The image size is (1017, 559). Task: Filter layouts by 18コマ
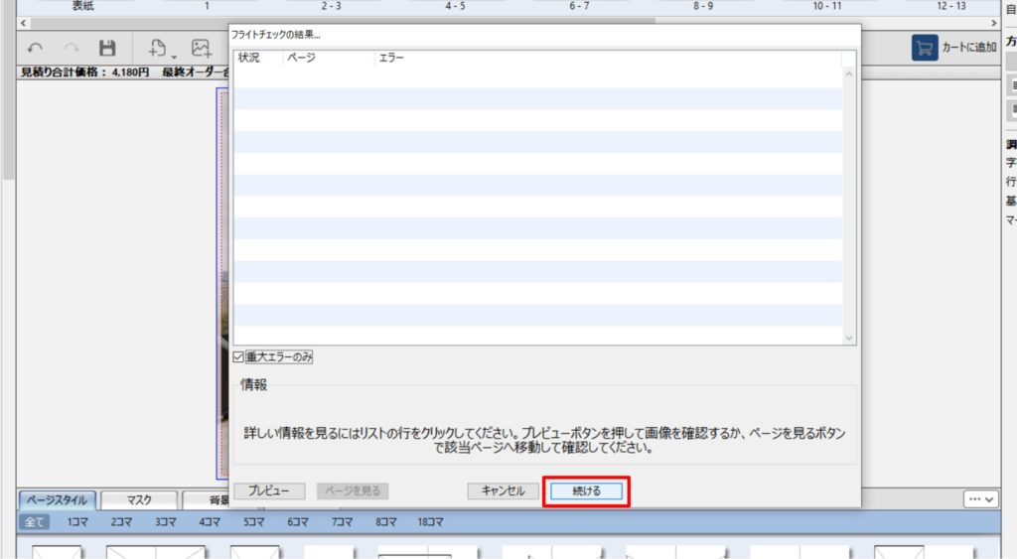click(430, 521)
